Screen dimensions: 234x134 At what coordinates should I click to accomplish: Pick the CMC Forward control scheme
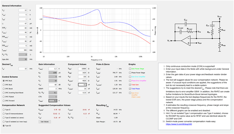(4, 101)
